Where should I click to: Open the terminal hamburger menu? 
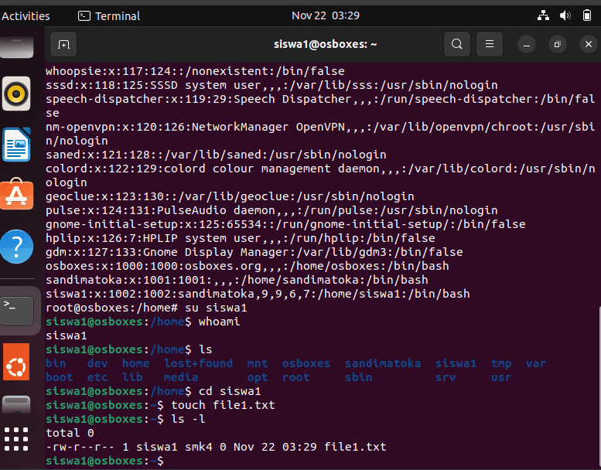click(x=490, y=44)
